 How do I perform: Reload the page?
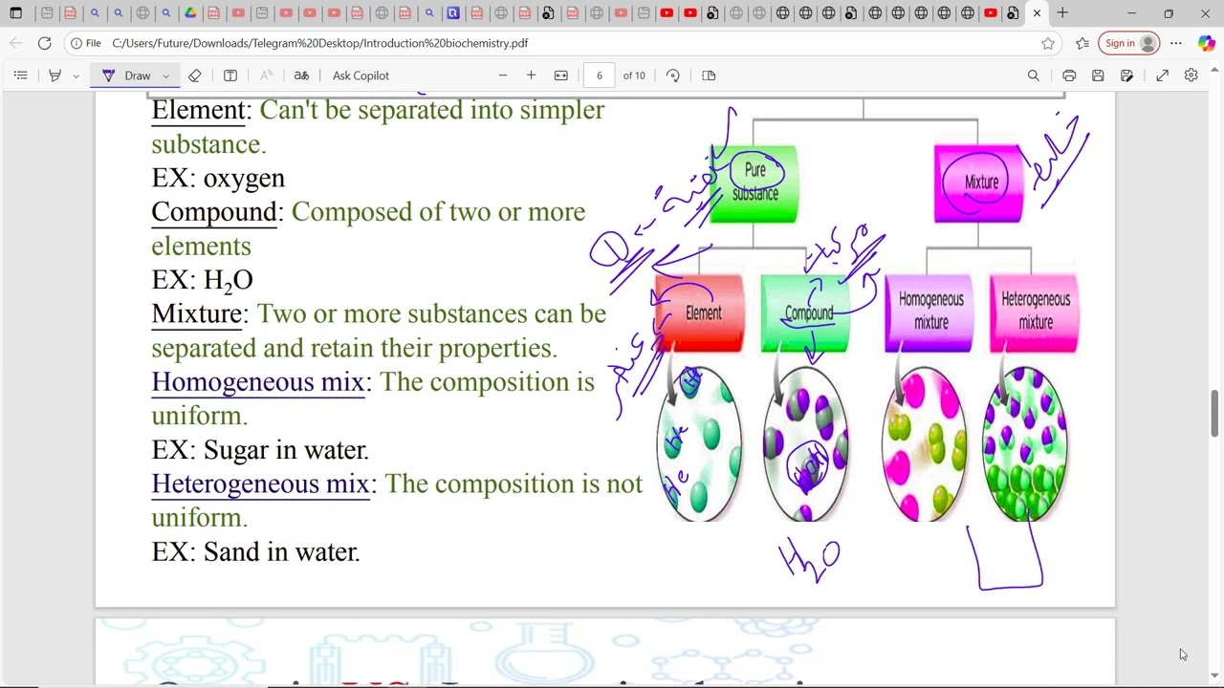click(x=44, y=43)
